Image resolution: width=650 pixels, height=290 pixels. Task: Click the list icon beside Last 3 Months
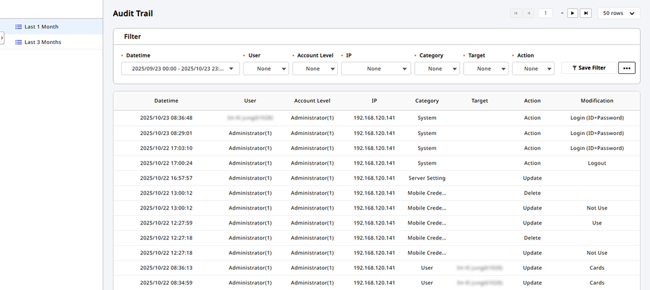(x=19, y=42)
